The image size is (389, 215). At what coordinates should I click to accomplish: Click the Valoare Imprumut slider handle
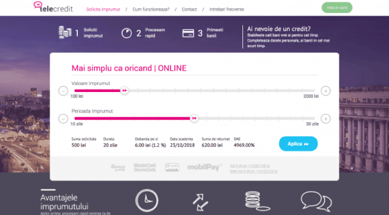pyautogui.click(x=124, y=91)
